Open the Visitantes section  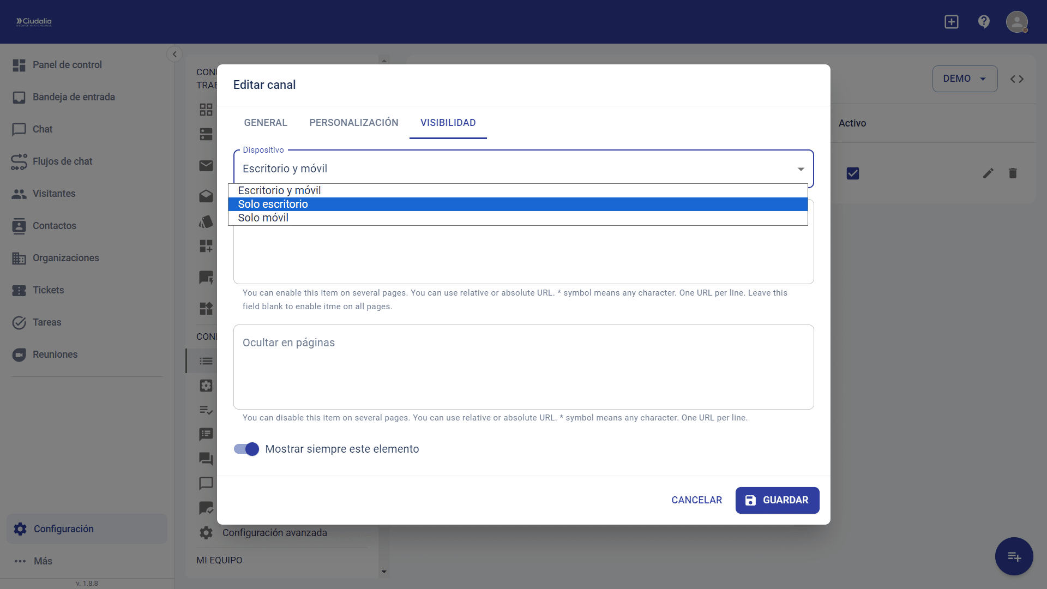(53, 194)
